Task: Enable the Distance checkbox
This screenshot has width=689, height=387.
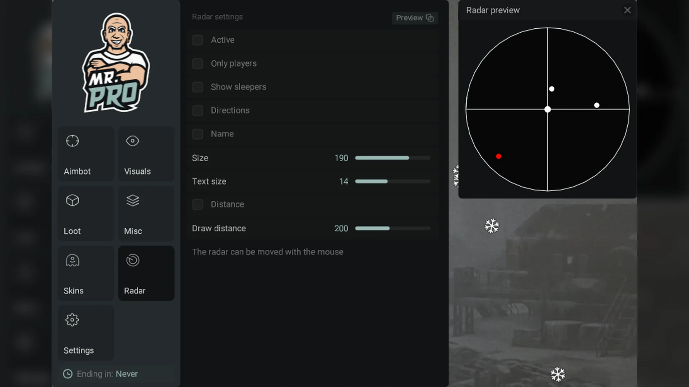Action: 197,204
